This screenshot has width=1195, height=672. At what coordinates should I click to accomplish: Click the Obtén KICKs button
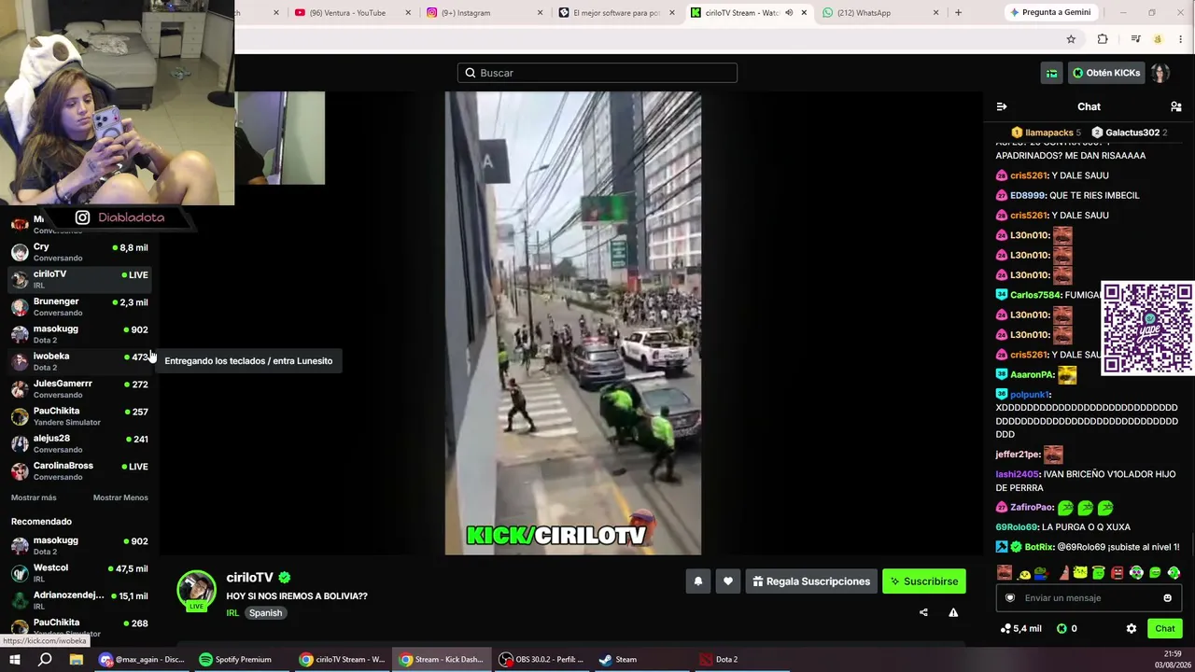pyautogui.click(x=1106, y=73)
